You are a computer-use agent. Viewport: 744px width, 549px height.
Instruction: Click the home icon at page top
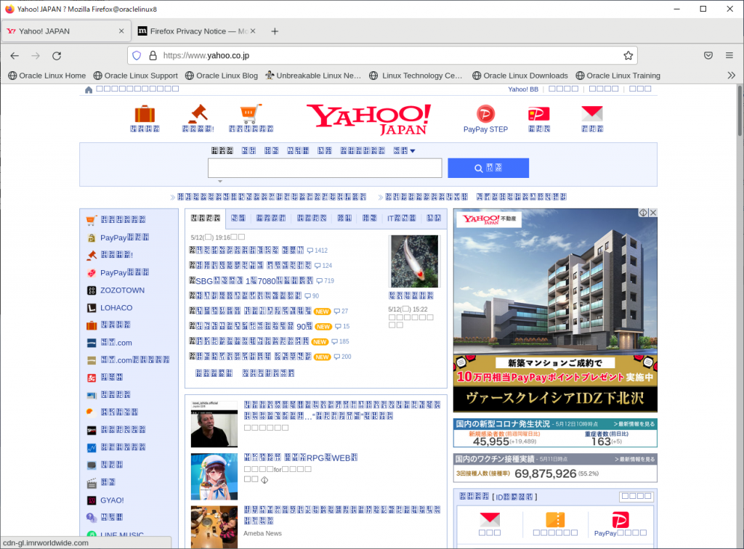(88, 89)
